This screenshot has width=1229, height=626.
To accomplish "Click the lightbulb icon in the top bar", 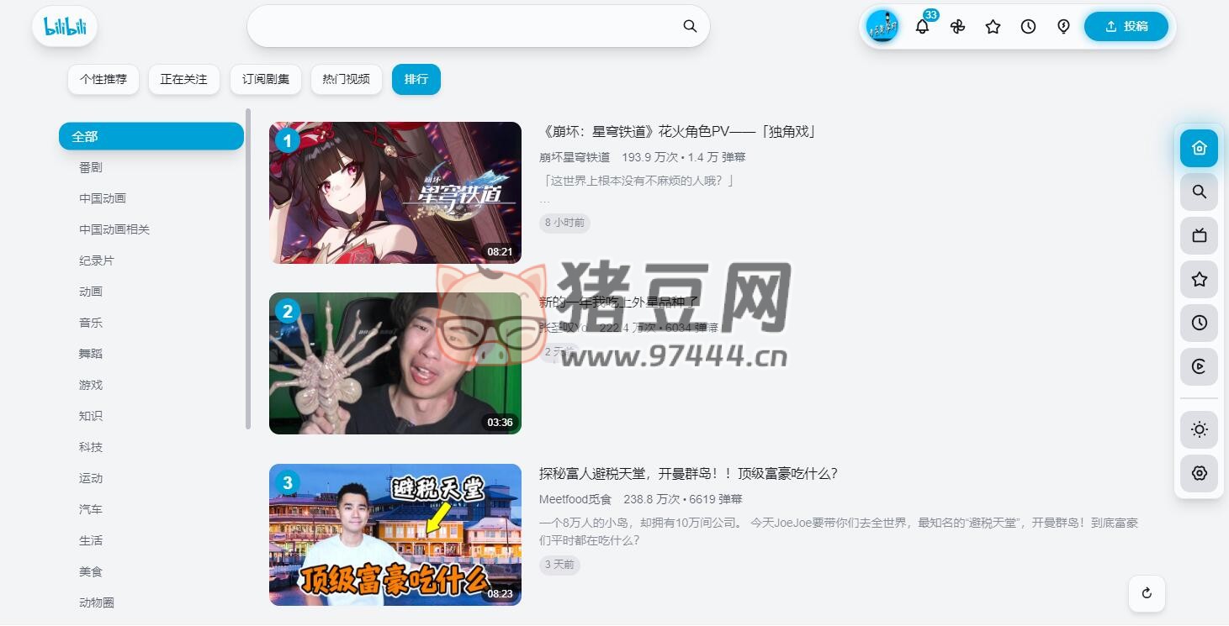I will pos(1063,27).
